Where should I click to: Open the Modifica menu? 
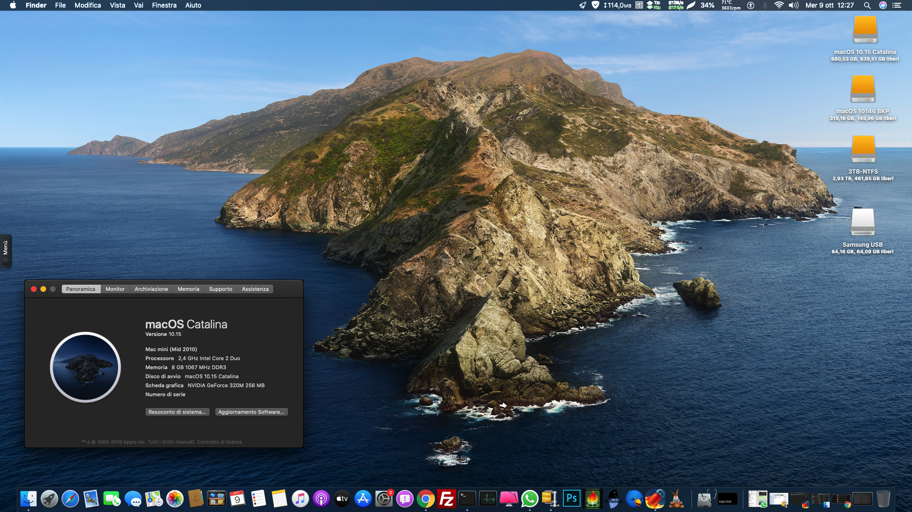pos(87,5)
